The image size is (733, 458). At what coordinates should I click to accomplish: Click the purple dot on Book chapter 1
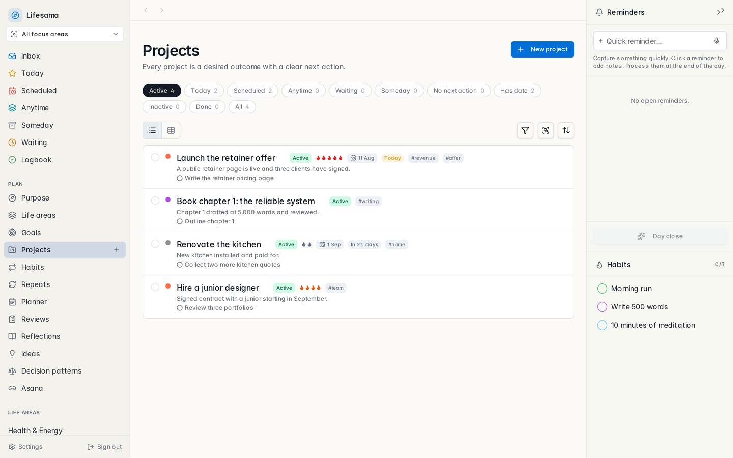(x=168, y=199)
